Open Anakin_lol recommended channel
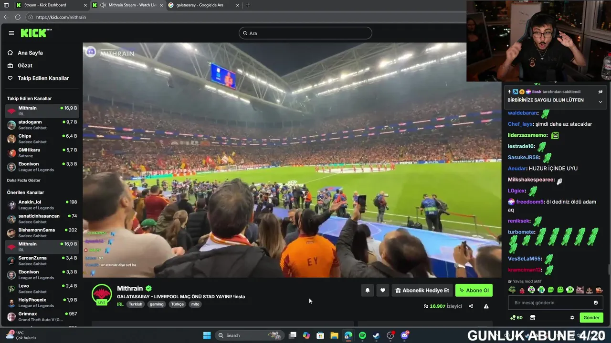The image size is (611, 343). [42, 205]
